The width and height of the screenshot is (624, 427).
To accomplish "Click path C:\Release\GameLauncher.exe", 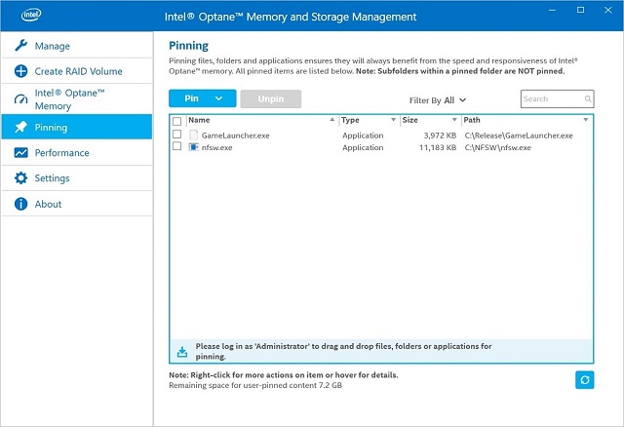I will pyautogui.click(x=519, y=136).
